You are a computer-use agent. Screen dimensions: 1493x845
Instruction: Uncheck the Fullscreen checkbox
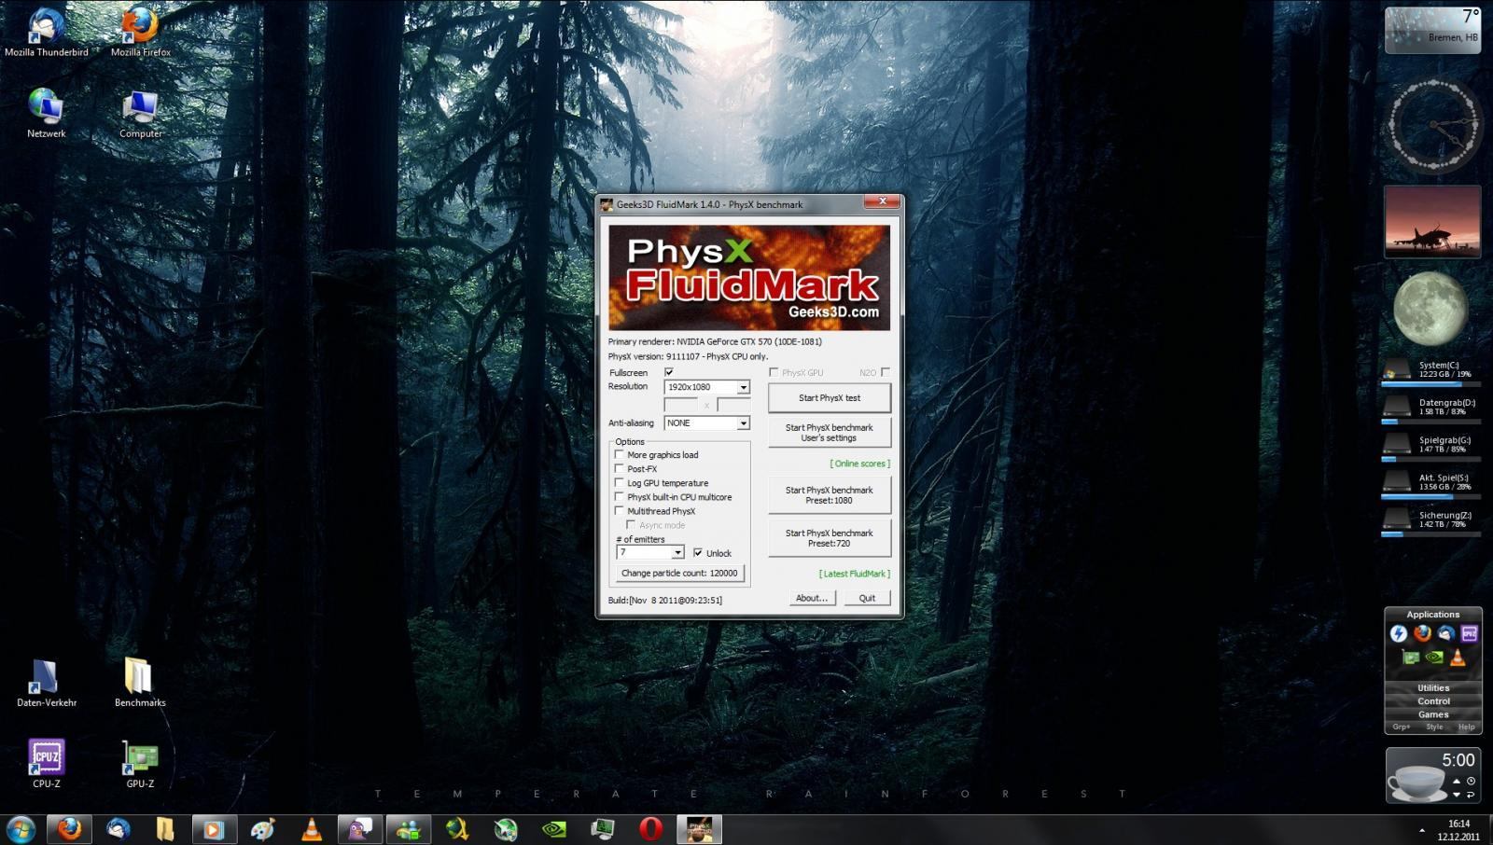(x=669, y=372)
